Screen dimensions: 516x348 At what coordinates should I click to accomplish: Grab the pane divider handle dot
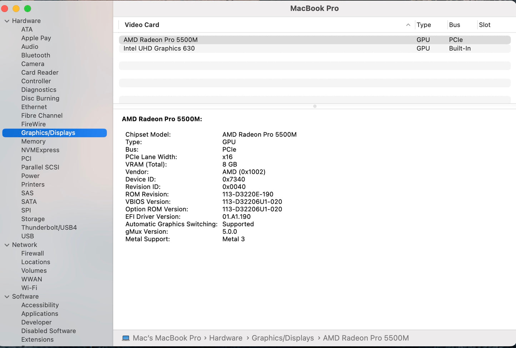[315, 106]
